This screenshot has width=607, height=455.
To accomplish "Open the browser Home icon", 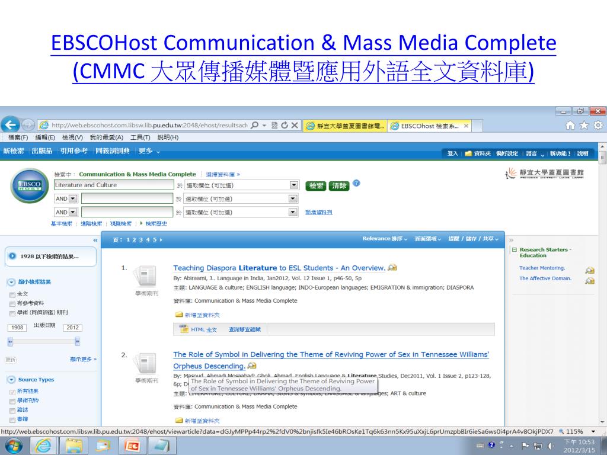I will (x=570, y=125).
